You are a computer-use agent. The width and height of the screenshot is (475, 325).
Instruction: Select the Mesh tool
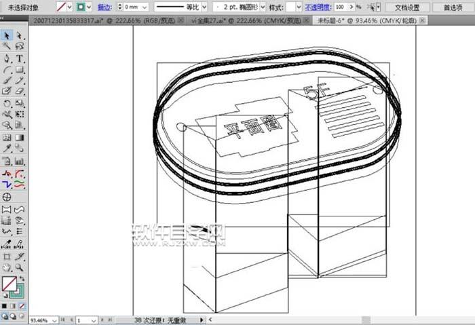tap(7, 138)
